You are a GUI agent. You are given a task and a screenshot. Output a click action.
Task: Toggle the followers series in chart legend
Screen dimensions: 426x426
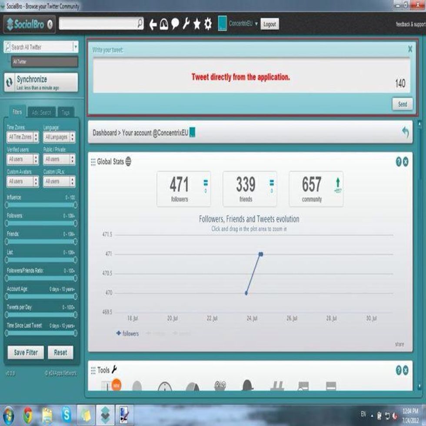(x=127, y=333)
